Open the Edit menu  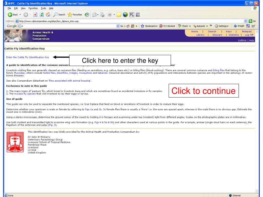[x=16, y=8]
